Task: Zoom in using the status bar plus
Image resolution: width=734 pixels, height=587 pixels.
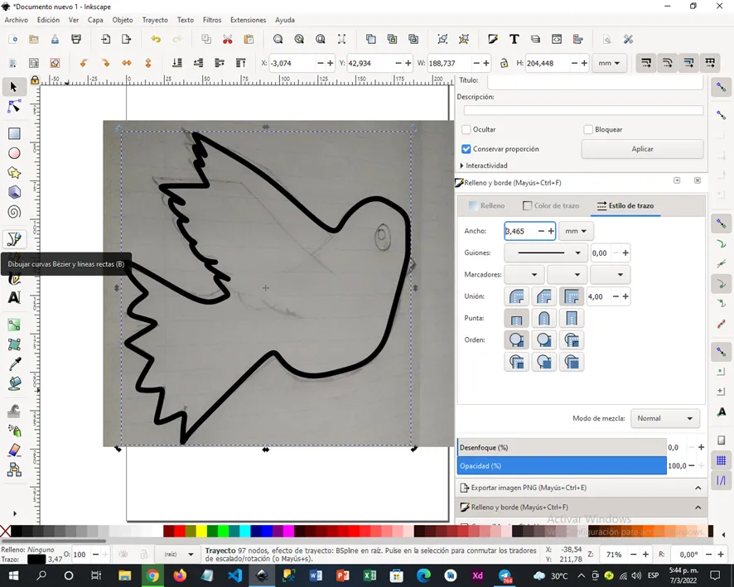Action: (x=645, y=555)
